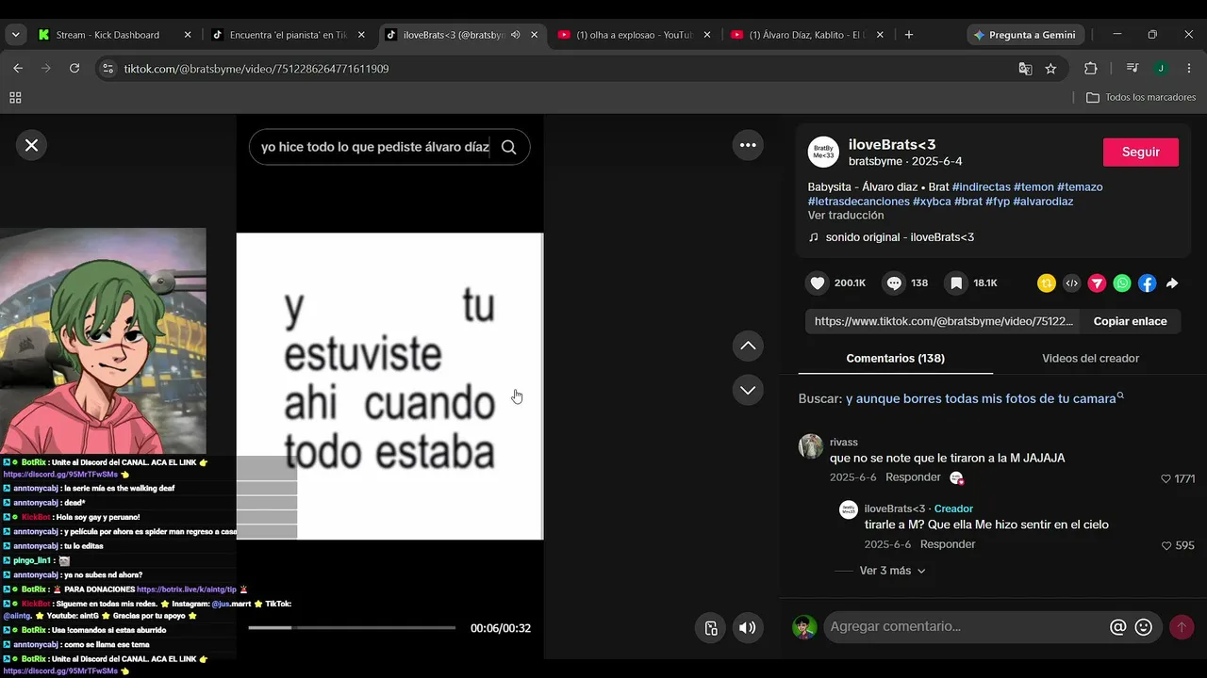Insert a mention with the @ icon
The height and width of the screenshot is (678, 1207).
pos(1118,627)
